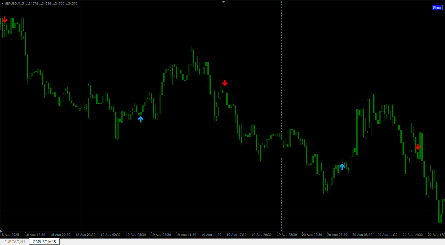Click the red sell arrow near 18 Aug 2025
The height and width of the screenshot is (245, 445).
4,20
